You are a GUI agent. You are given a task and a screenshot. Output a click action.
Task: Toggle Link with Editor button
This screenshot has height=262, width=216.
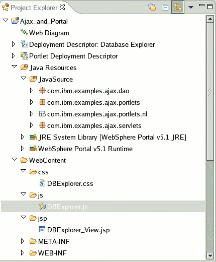178,7
